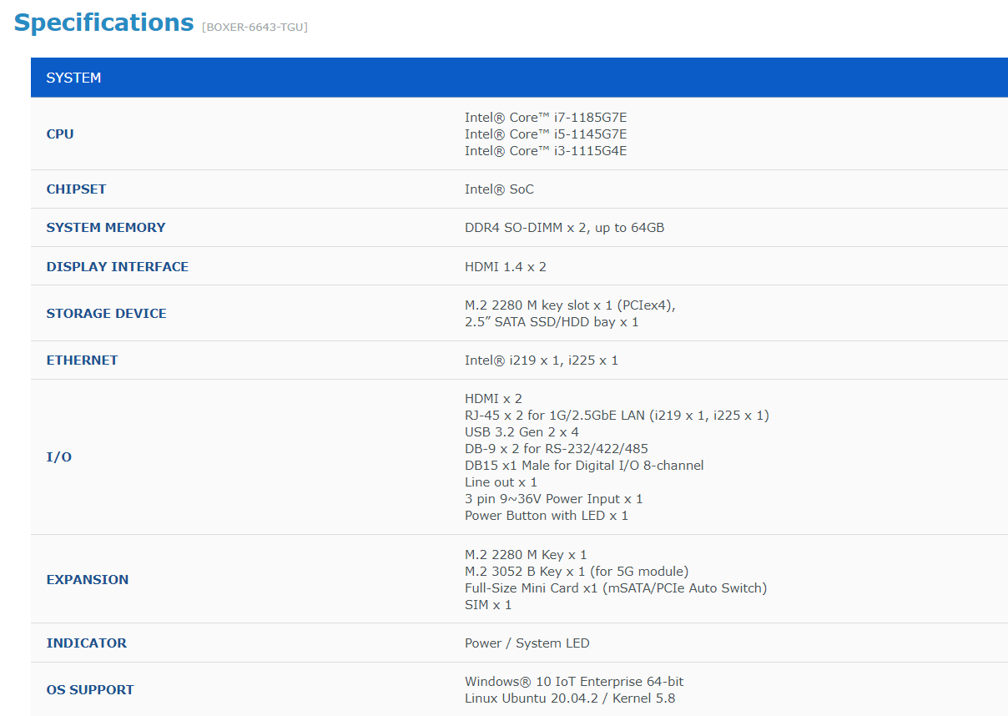Click the DB15 x1 Male Digital I/O line

click(584, 466)
